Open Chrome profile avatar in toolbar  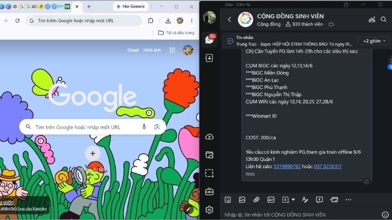(180, 21)
